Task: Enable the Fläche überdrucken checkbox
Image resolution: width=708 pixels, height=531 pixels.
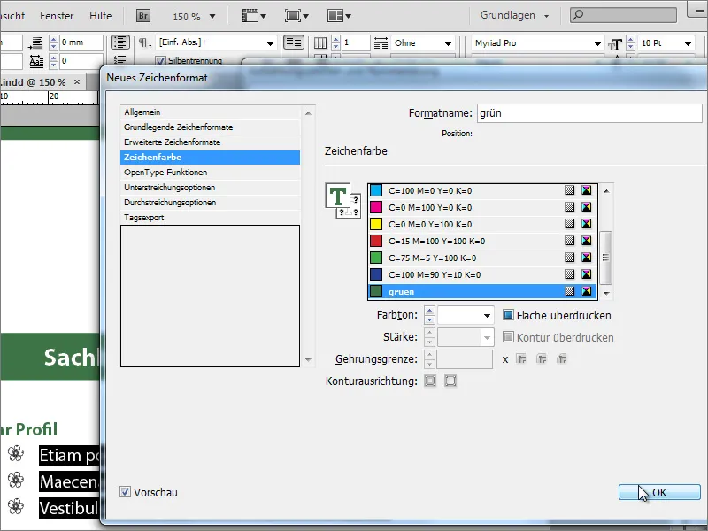Action: tap(506, 314)
